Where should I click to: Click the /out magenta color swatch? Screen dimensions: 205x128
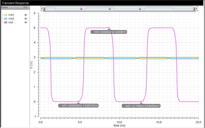(6, 22)
